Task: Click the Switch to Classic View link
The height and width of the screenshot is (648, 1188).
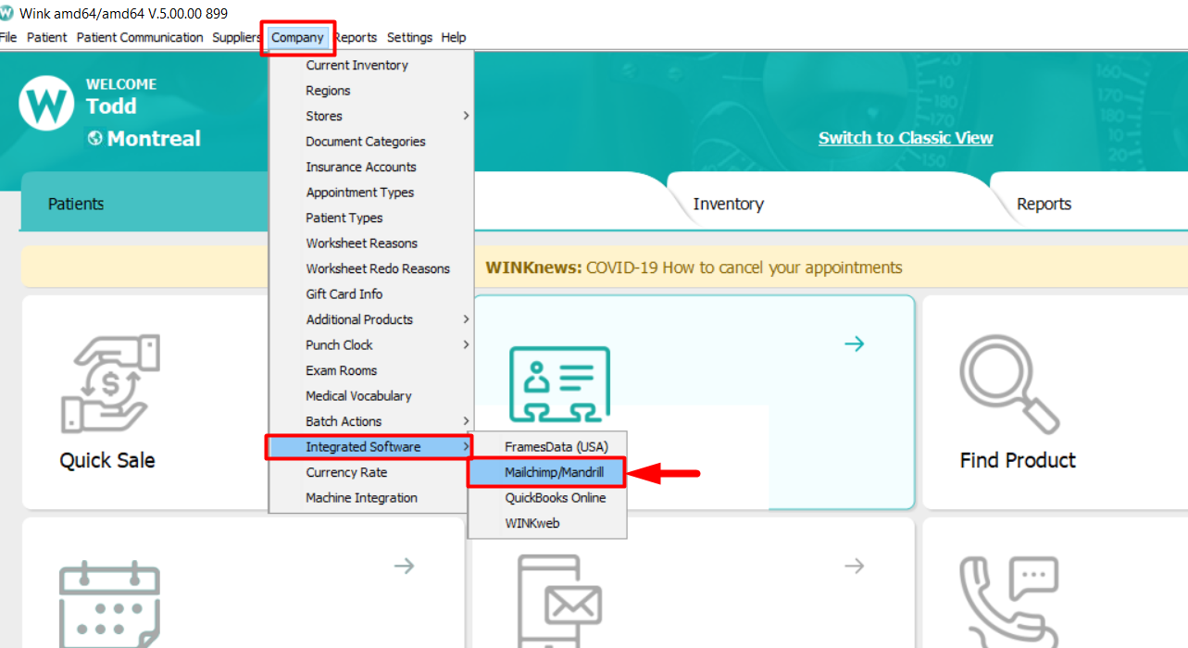Action: (x=905, y=137)
